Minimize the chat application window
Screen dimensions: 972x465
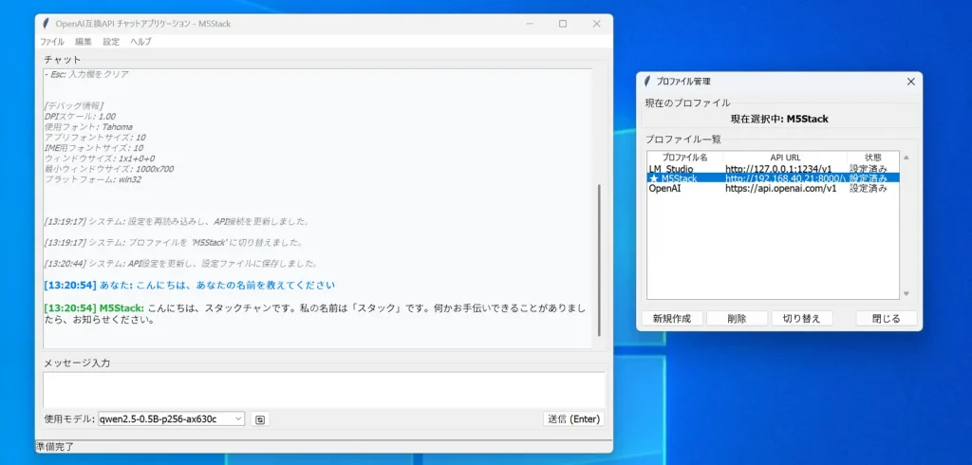click(x=530, y=24)
